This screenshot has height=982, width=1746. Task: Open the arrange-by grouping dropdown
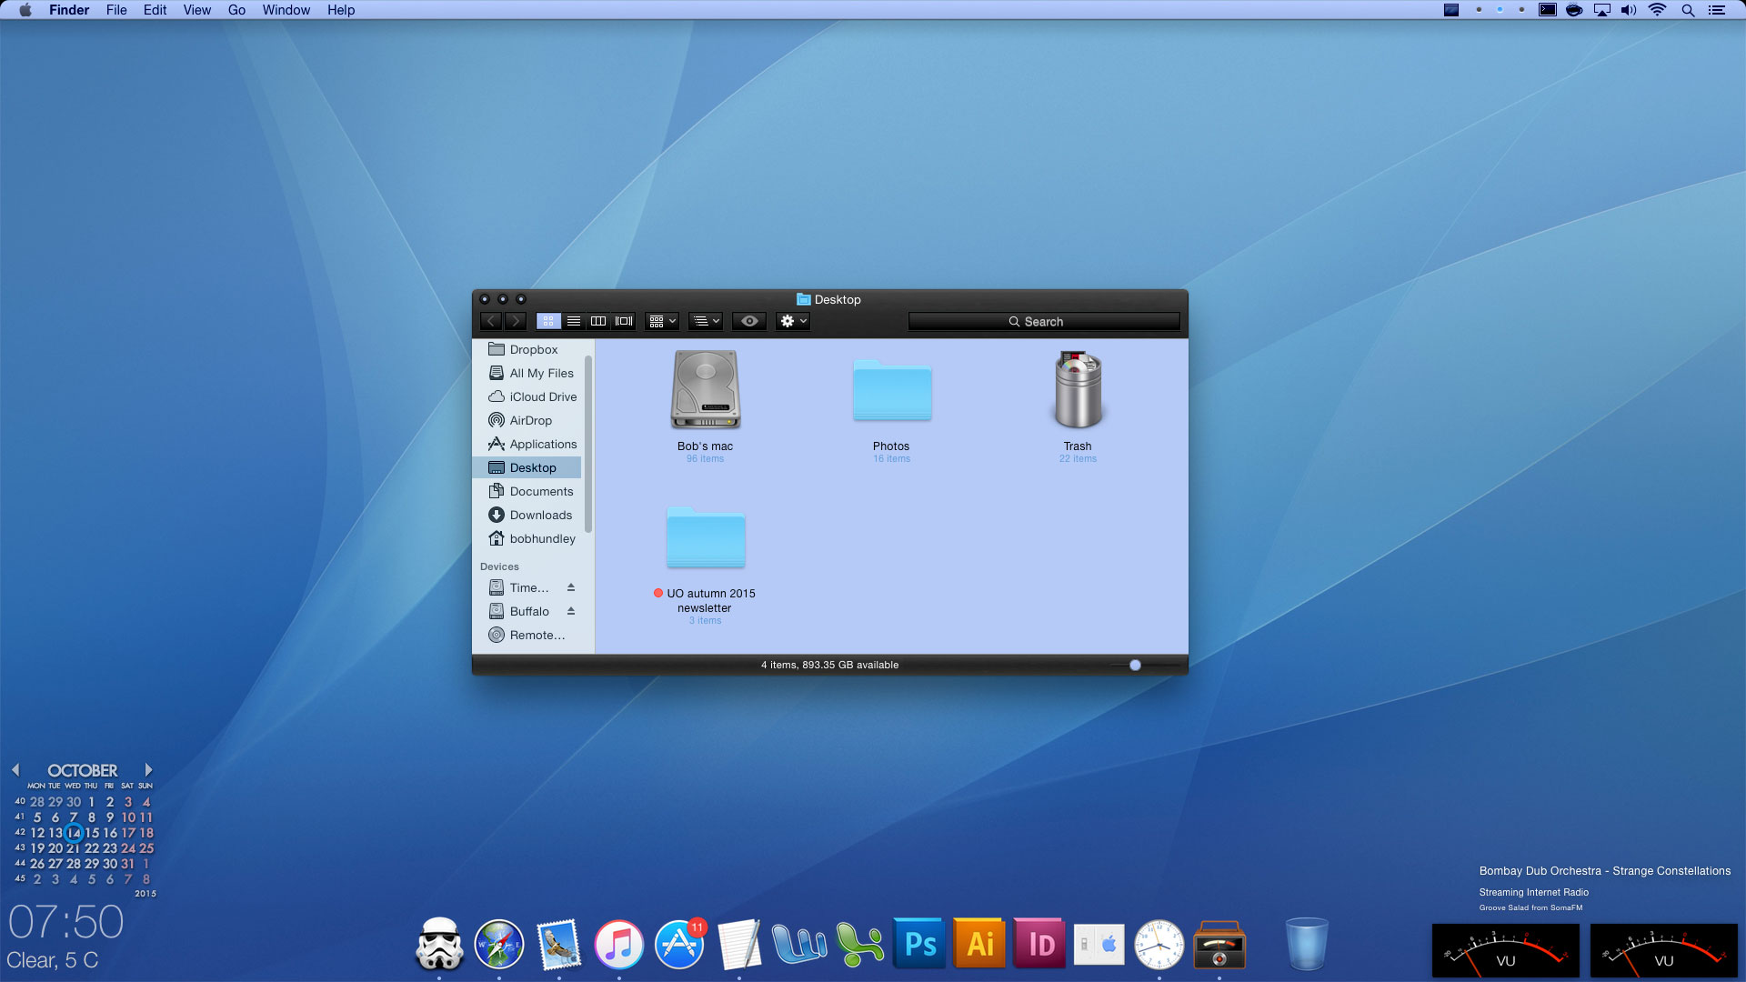[x=662, y=321]
